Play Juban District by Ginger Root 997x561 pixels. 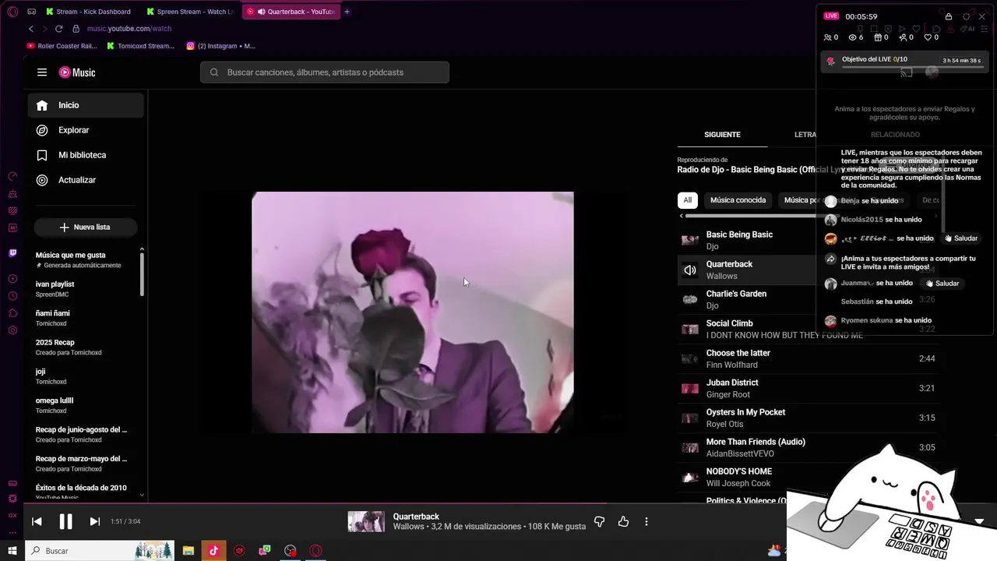[808, 388]
